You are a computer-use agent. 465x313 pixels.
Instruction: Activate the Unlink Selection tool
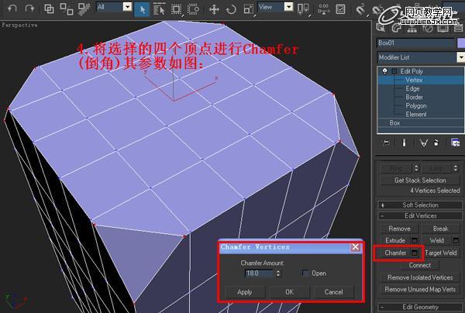click(66, 9)
